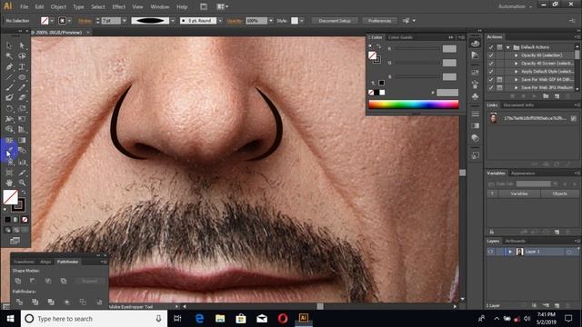This screenshot has height=327, width=582.
Task: Click the R channel slider
Action: [416, 48]
